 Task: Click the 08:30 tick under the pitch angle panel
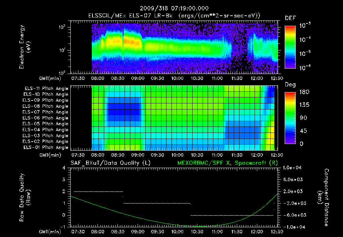click(x=118, y=155)
